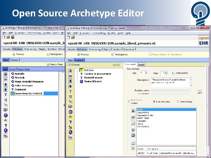Click New file icon in right editor window
211x158 pixels.
click(x=69, y=37)
